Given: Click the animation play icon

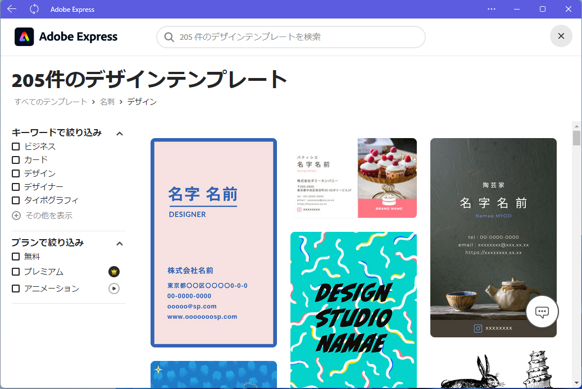Looking at the screenshot, I should point(114,289).
